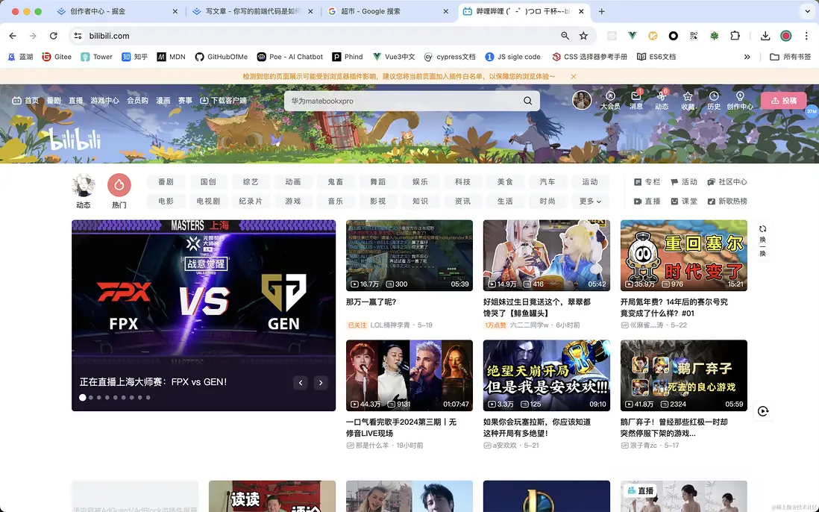This screenshot has width=819, height=512.
Task: Switch to the 超市 - Google 搜索 tab
Action: [x=388, y=11]
